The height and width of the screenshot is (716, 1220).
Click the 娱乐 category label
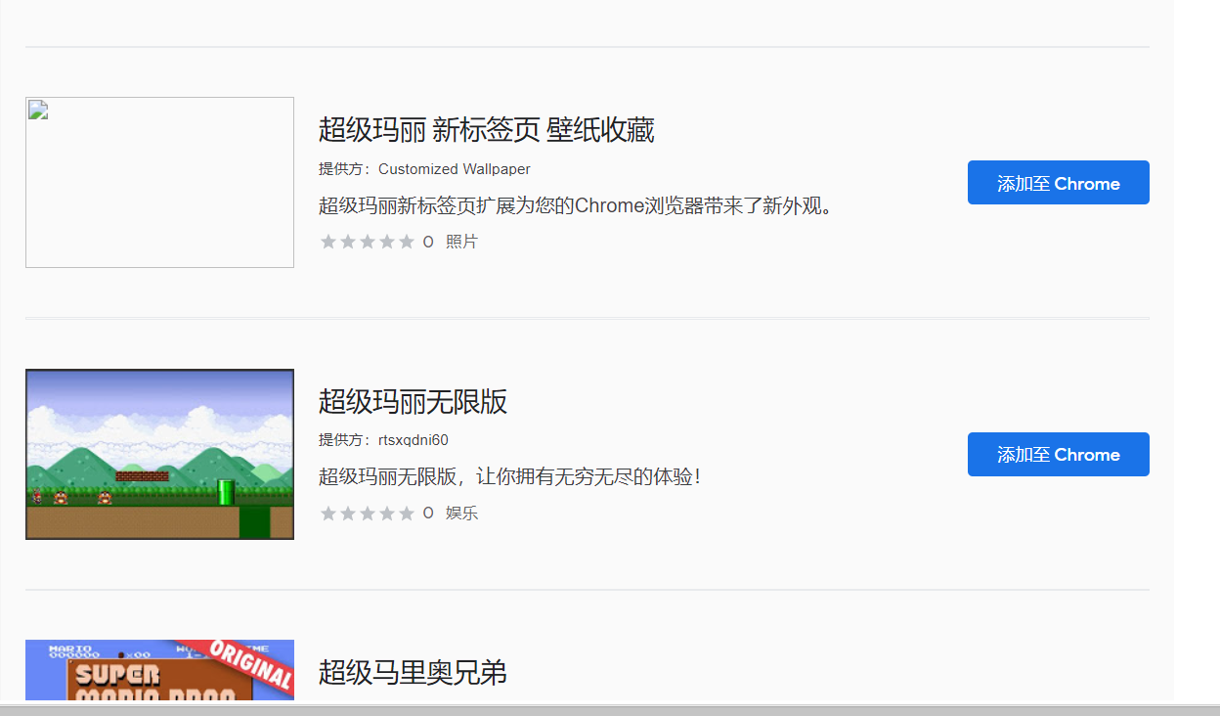[461, 513]
